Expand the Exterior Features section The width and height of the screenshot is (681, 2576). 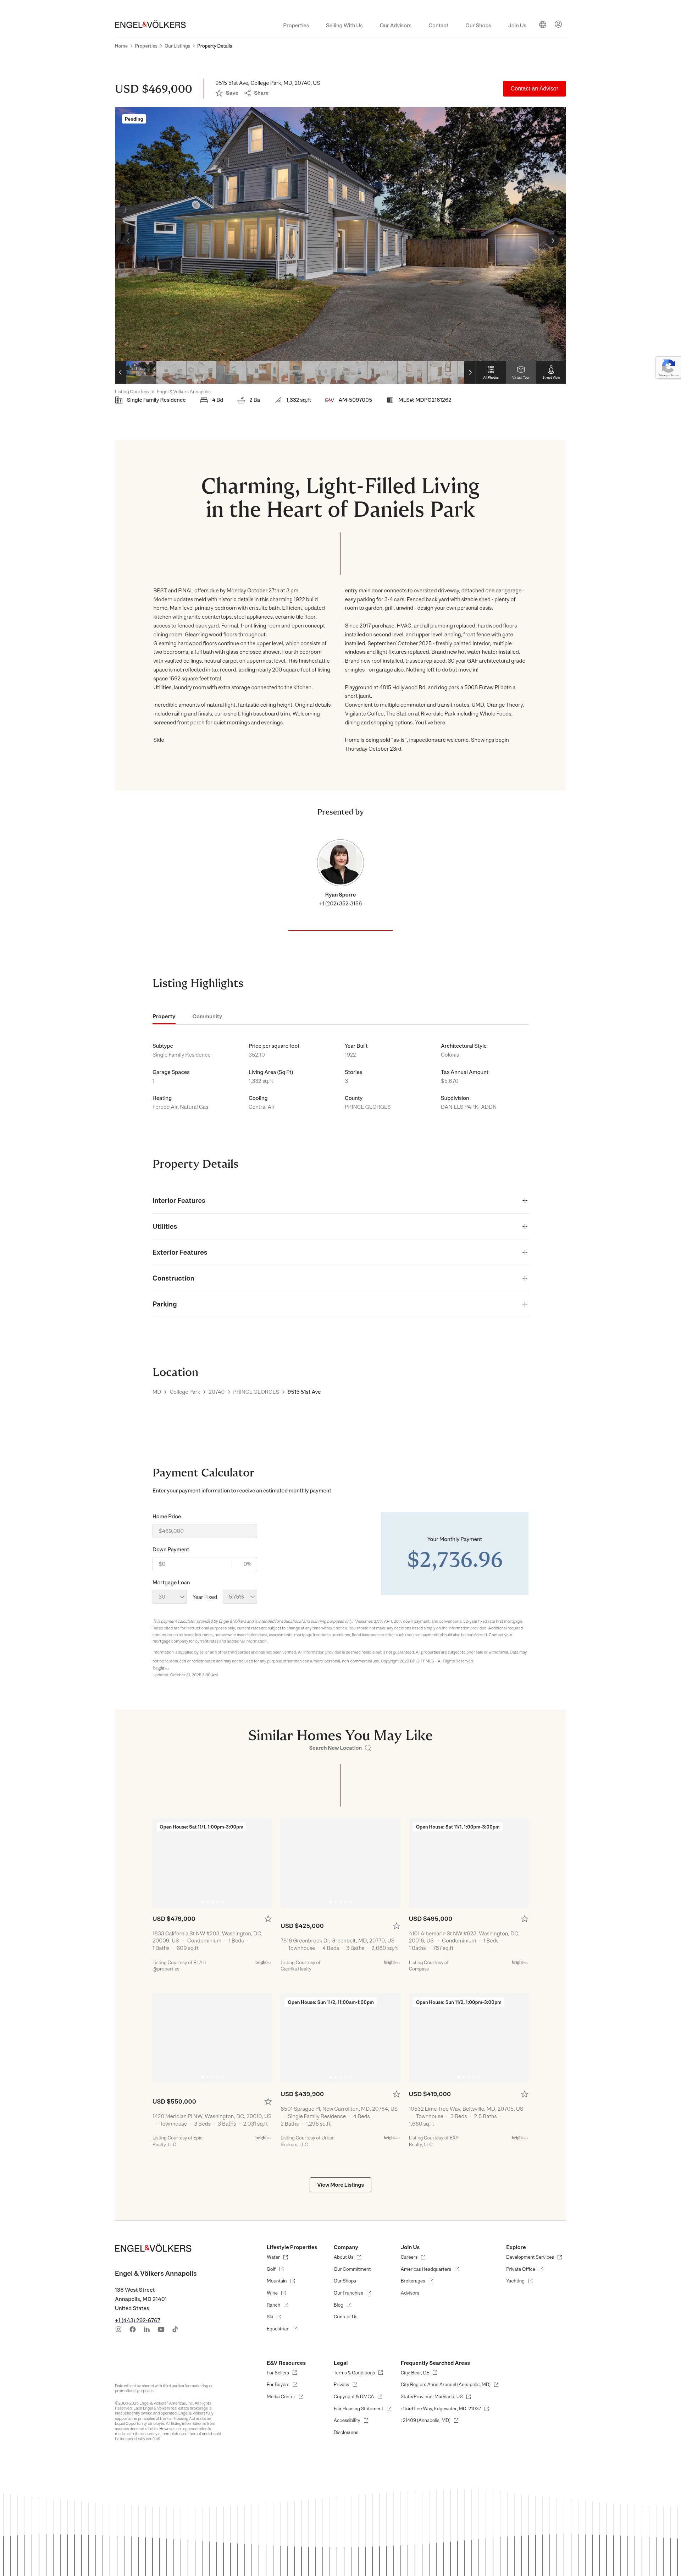coord(340,1252)
